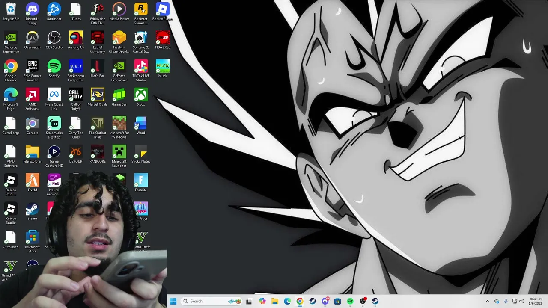Screen dimensions: 548x308
Task: Click The Outlast Trials icon
Action: coord(98,128)
